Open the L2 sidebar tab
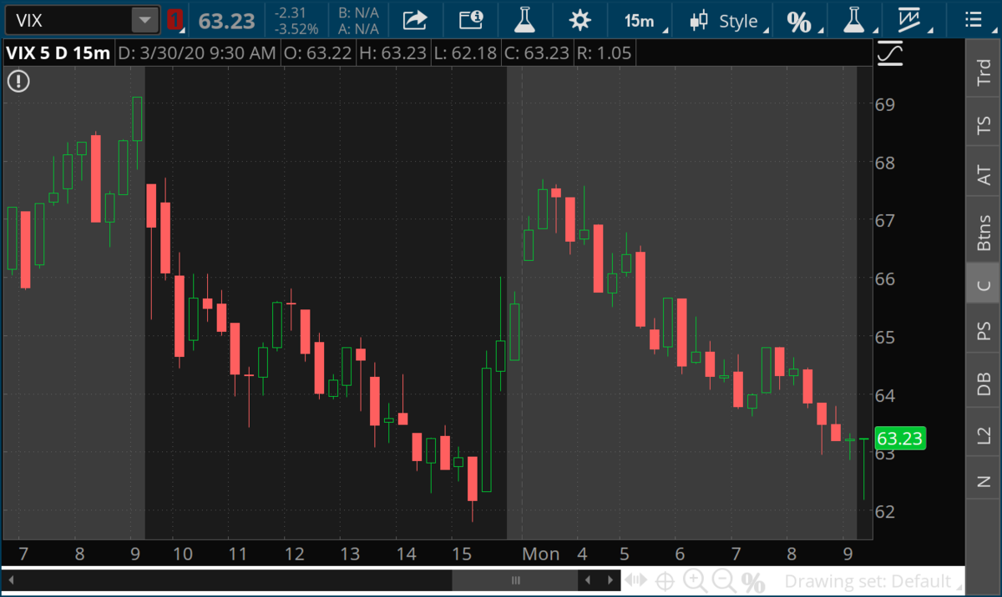The height and width of the screenshot is (597, 1002). pos(984,434)
